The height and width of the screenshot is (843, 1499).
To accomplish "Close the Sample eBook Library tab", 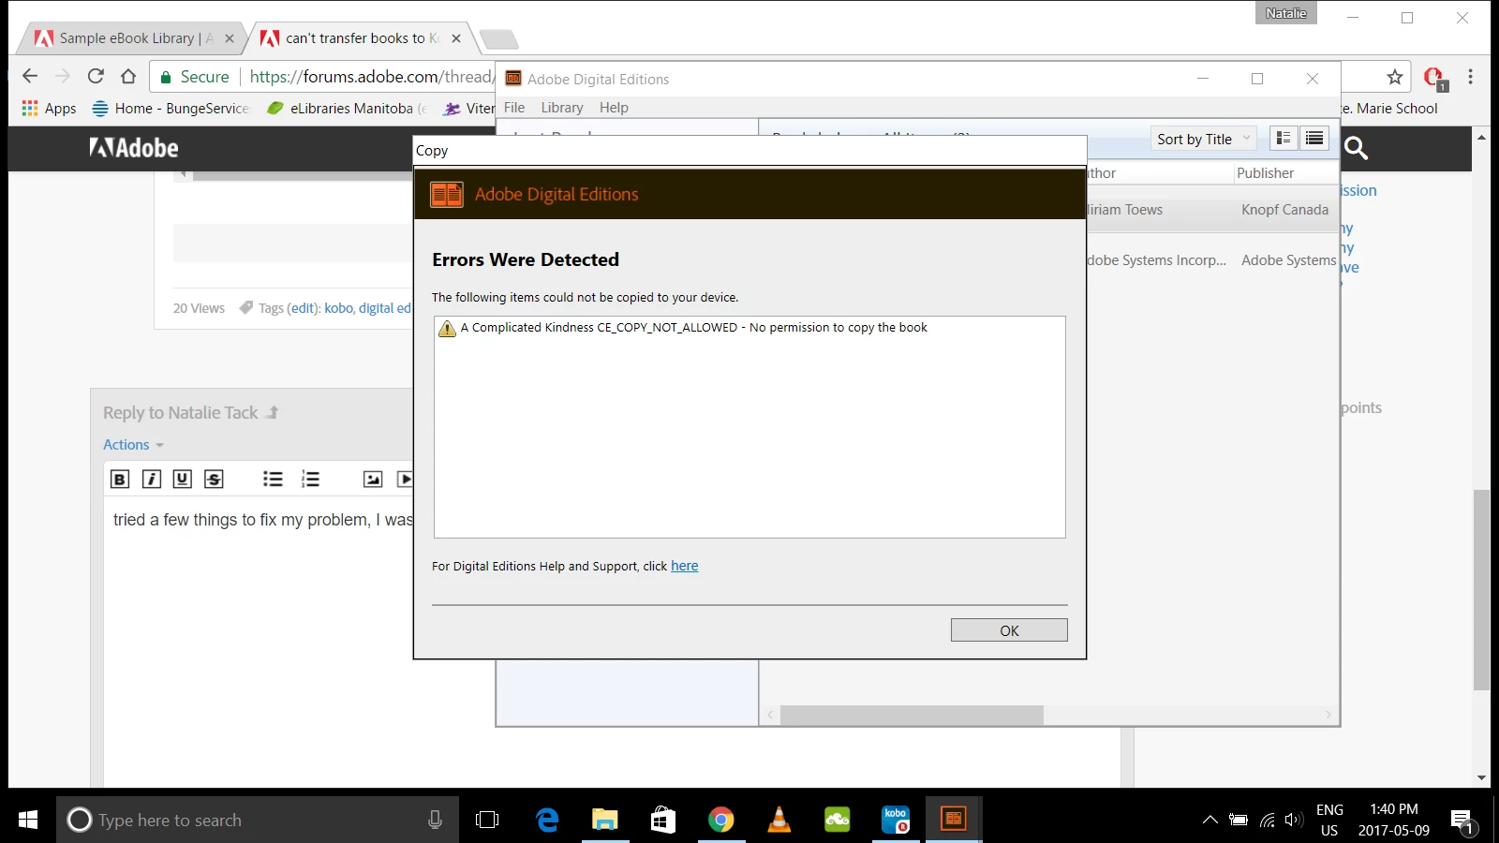I will point(230,38).
